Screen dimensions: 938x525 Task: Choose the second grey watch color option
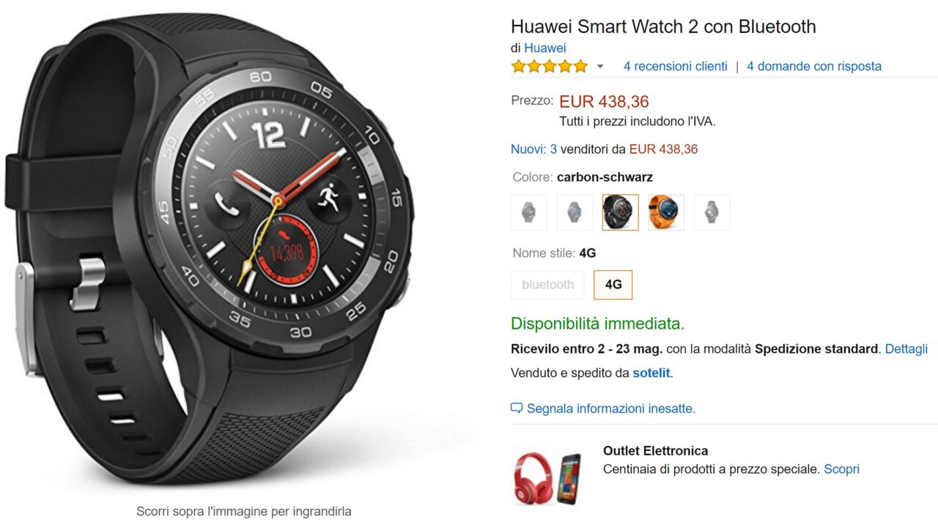(575, 212)
